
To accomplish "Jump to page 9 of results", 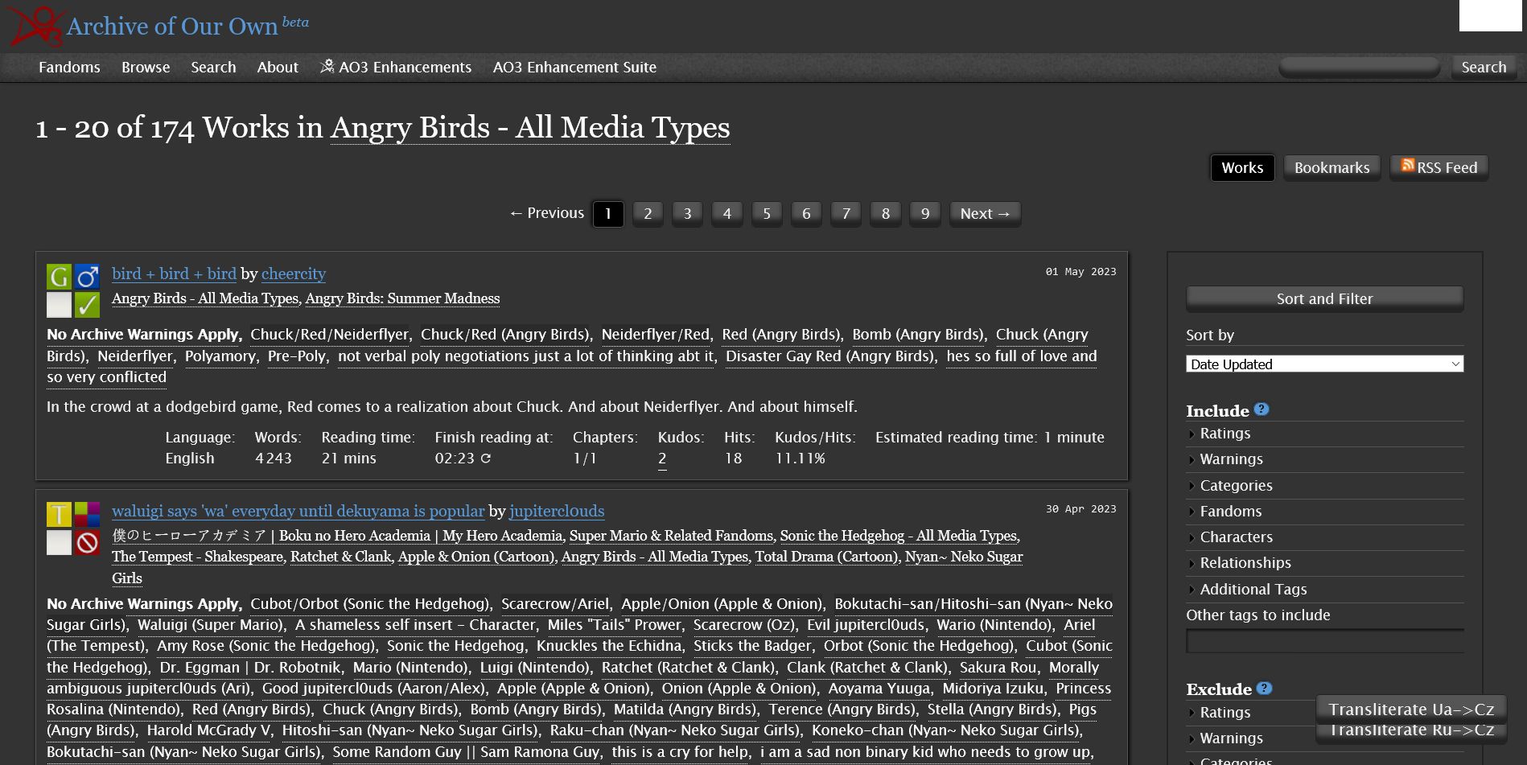I will click(x=925, y=213).
